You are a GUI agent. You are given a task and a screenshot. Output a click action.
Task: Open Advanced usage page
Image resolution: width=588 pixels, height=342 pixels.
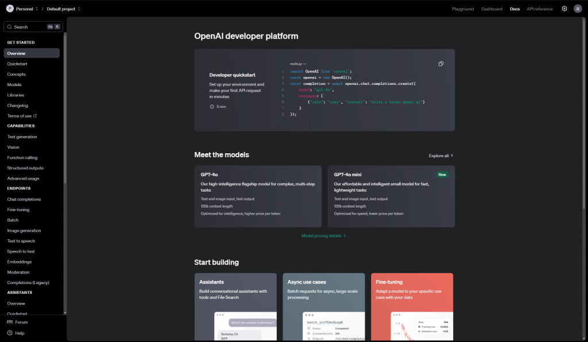pyautogui.click(x=23, y=178)
